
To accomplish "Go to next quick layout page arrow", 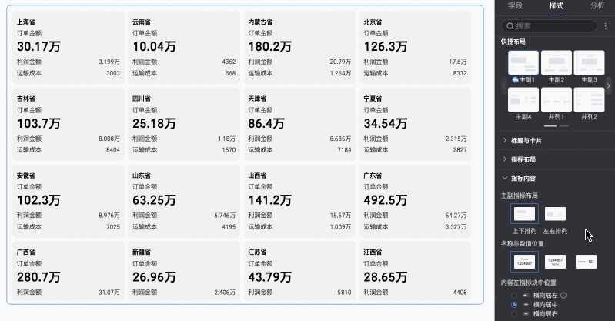I will click(x=608, y=85).
